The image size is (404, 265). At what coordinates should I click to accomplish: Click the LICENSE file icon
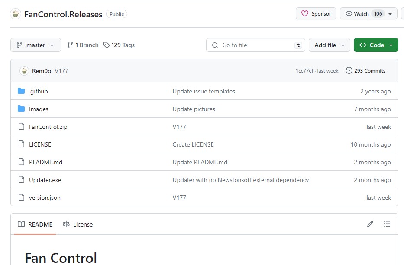[21, 144]
